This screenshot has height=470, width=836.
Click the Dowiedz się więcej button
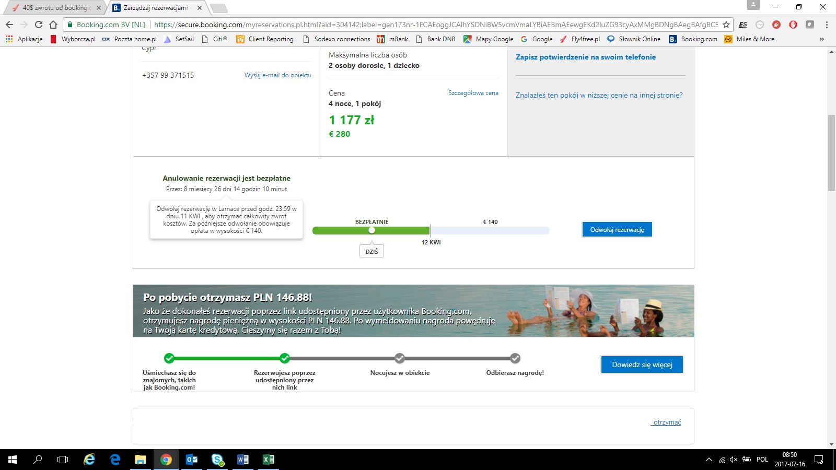coord(642,365)
